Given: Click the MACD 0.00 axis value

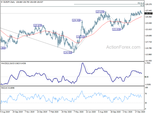Looking at the screenshot, I should [x=147, y=77].
